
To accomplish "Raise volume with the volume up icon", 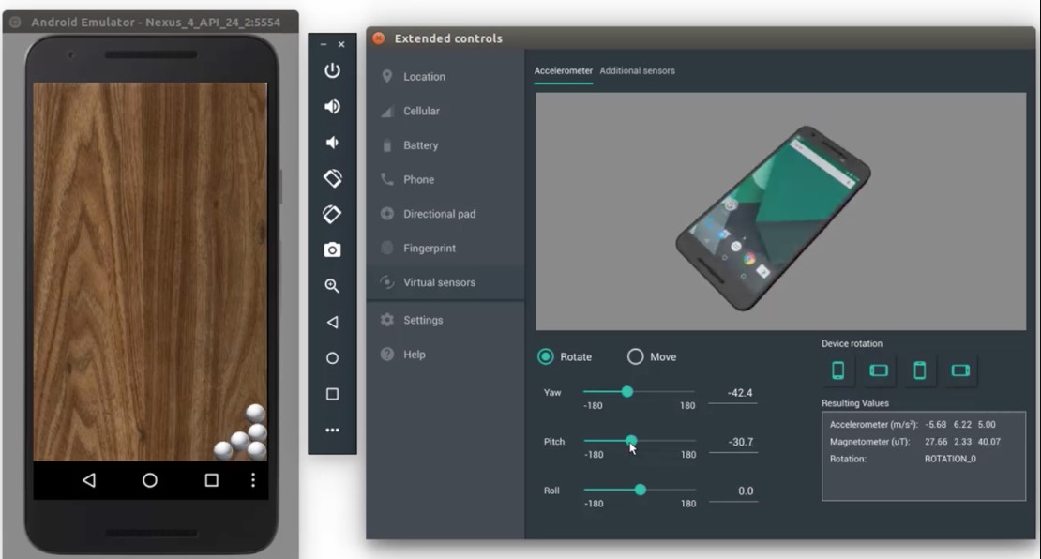I will [332, 106].
